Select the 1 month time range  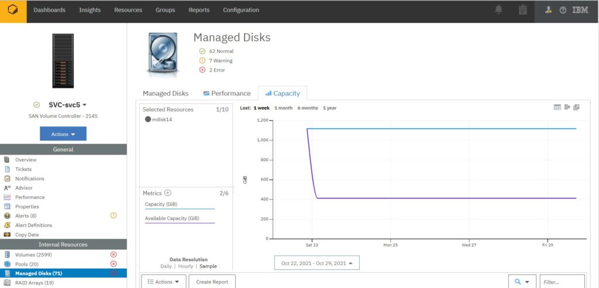pos(284,108)
